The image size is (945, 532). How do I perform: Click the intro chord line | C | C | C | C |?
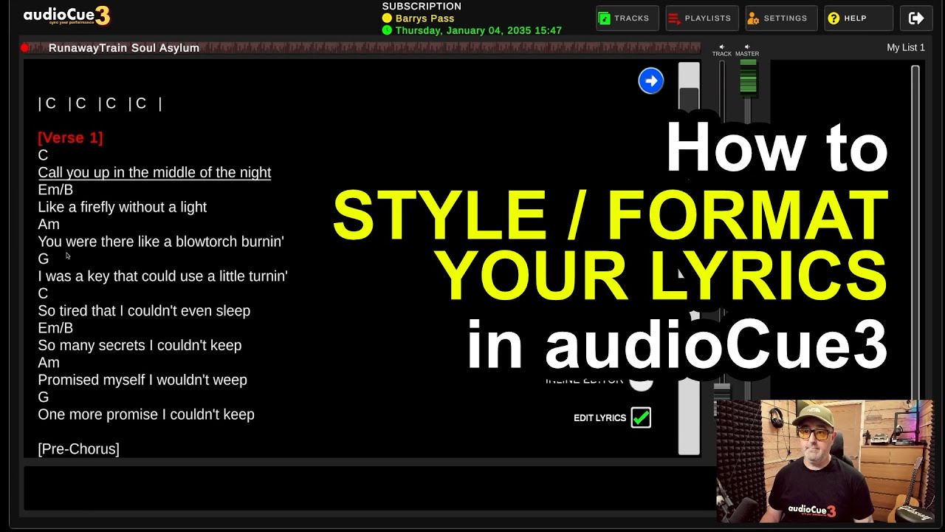click(100, 103)
